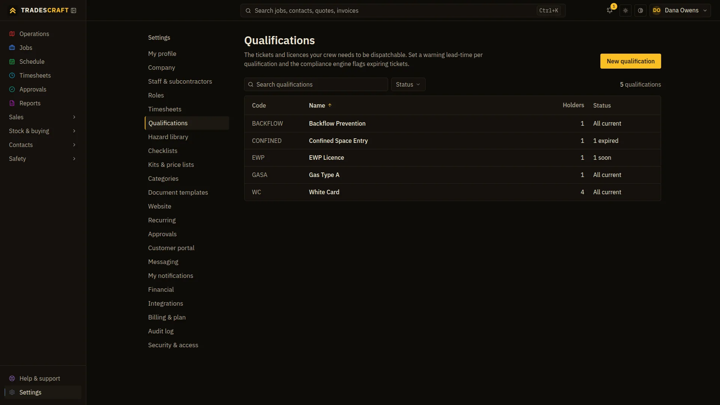This screenshot has height=405, width=720.
Task: Expand the Contacts section
Action: pos(43,145)
